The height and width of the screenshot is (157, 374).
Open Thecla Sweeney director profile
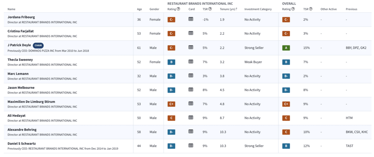click(20, 59)
